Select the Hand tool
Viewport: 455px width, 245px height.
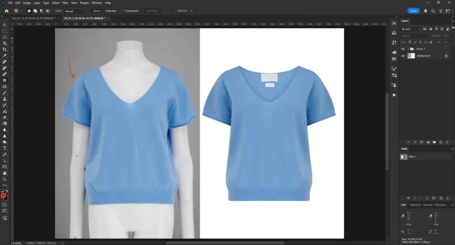4,173
